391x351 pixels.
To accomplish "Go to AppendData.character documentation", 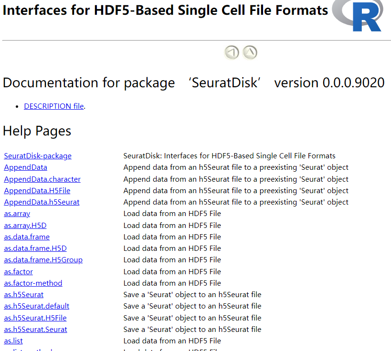I will tap(42, 179).
